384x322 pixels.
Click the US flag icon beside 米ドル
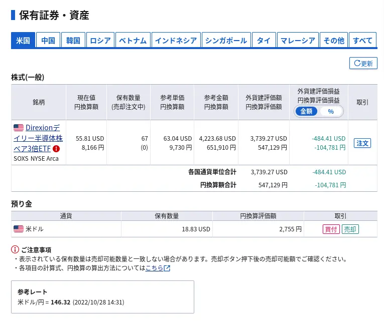pos(19,229)
